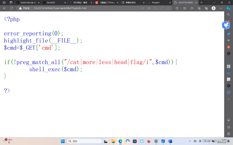This screenshot has width=233, height=145.
Task: Reload the current page
Action: coord(12,8)
